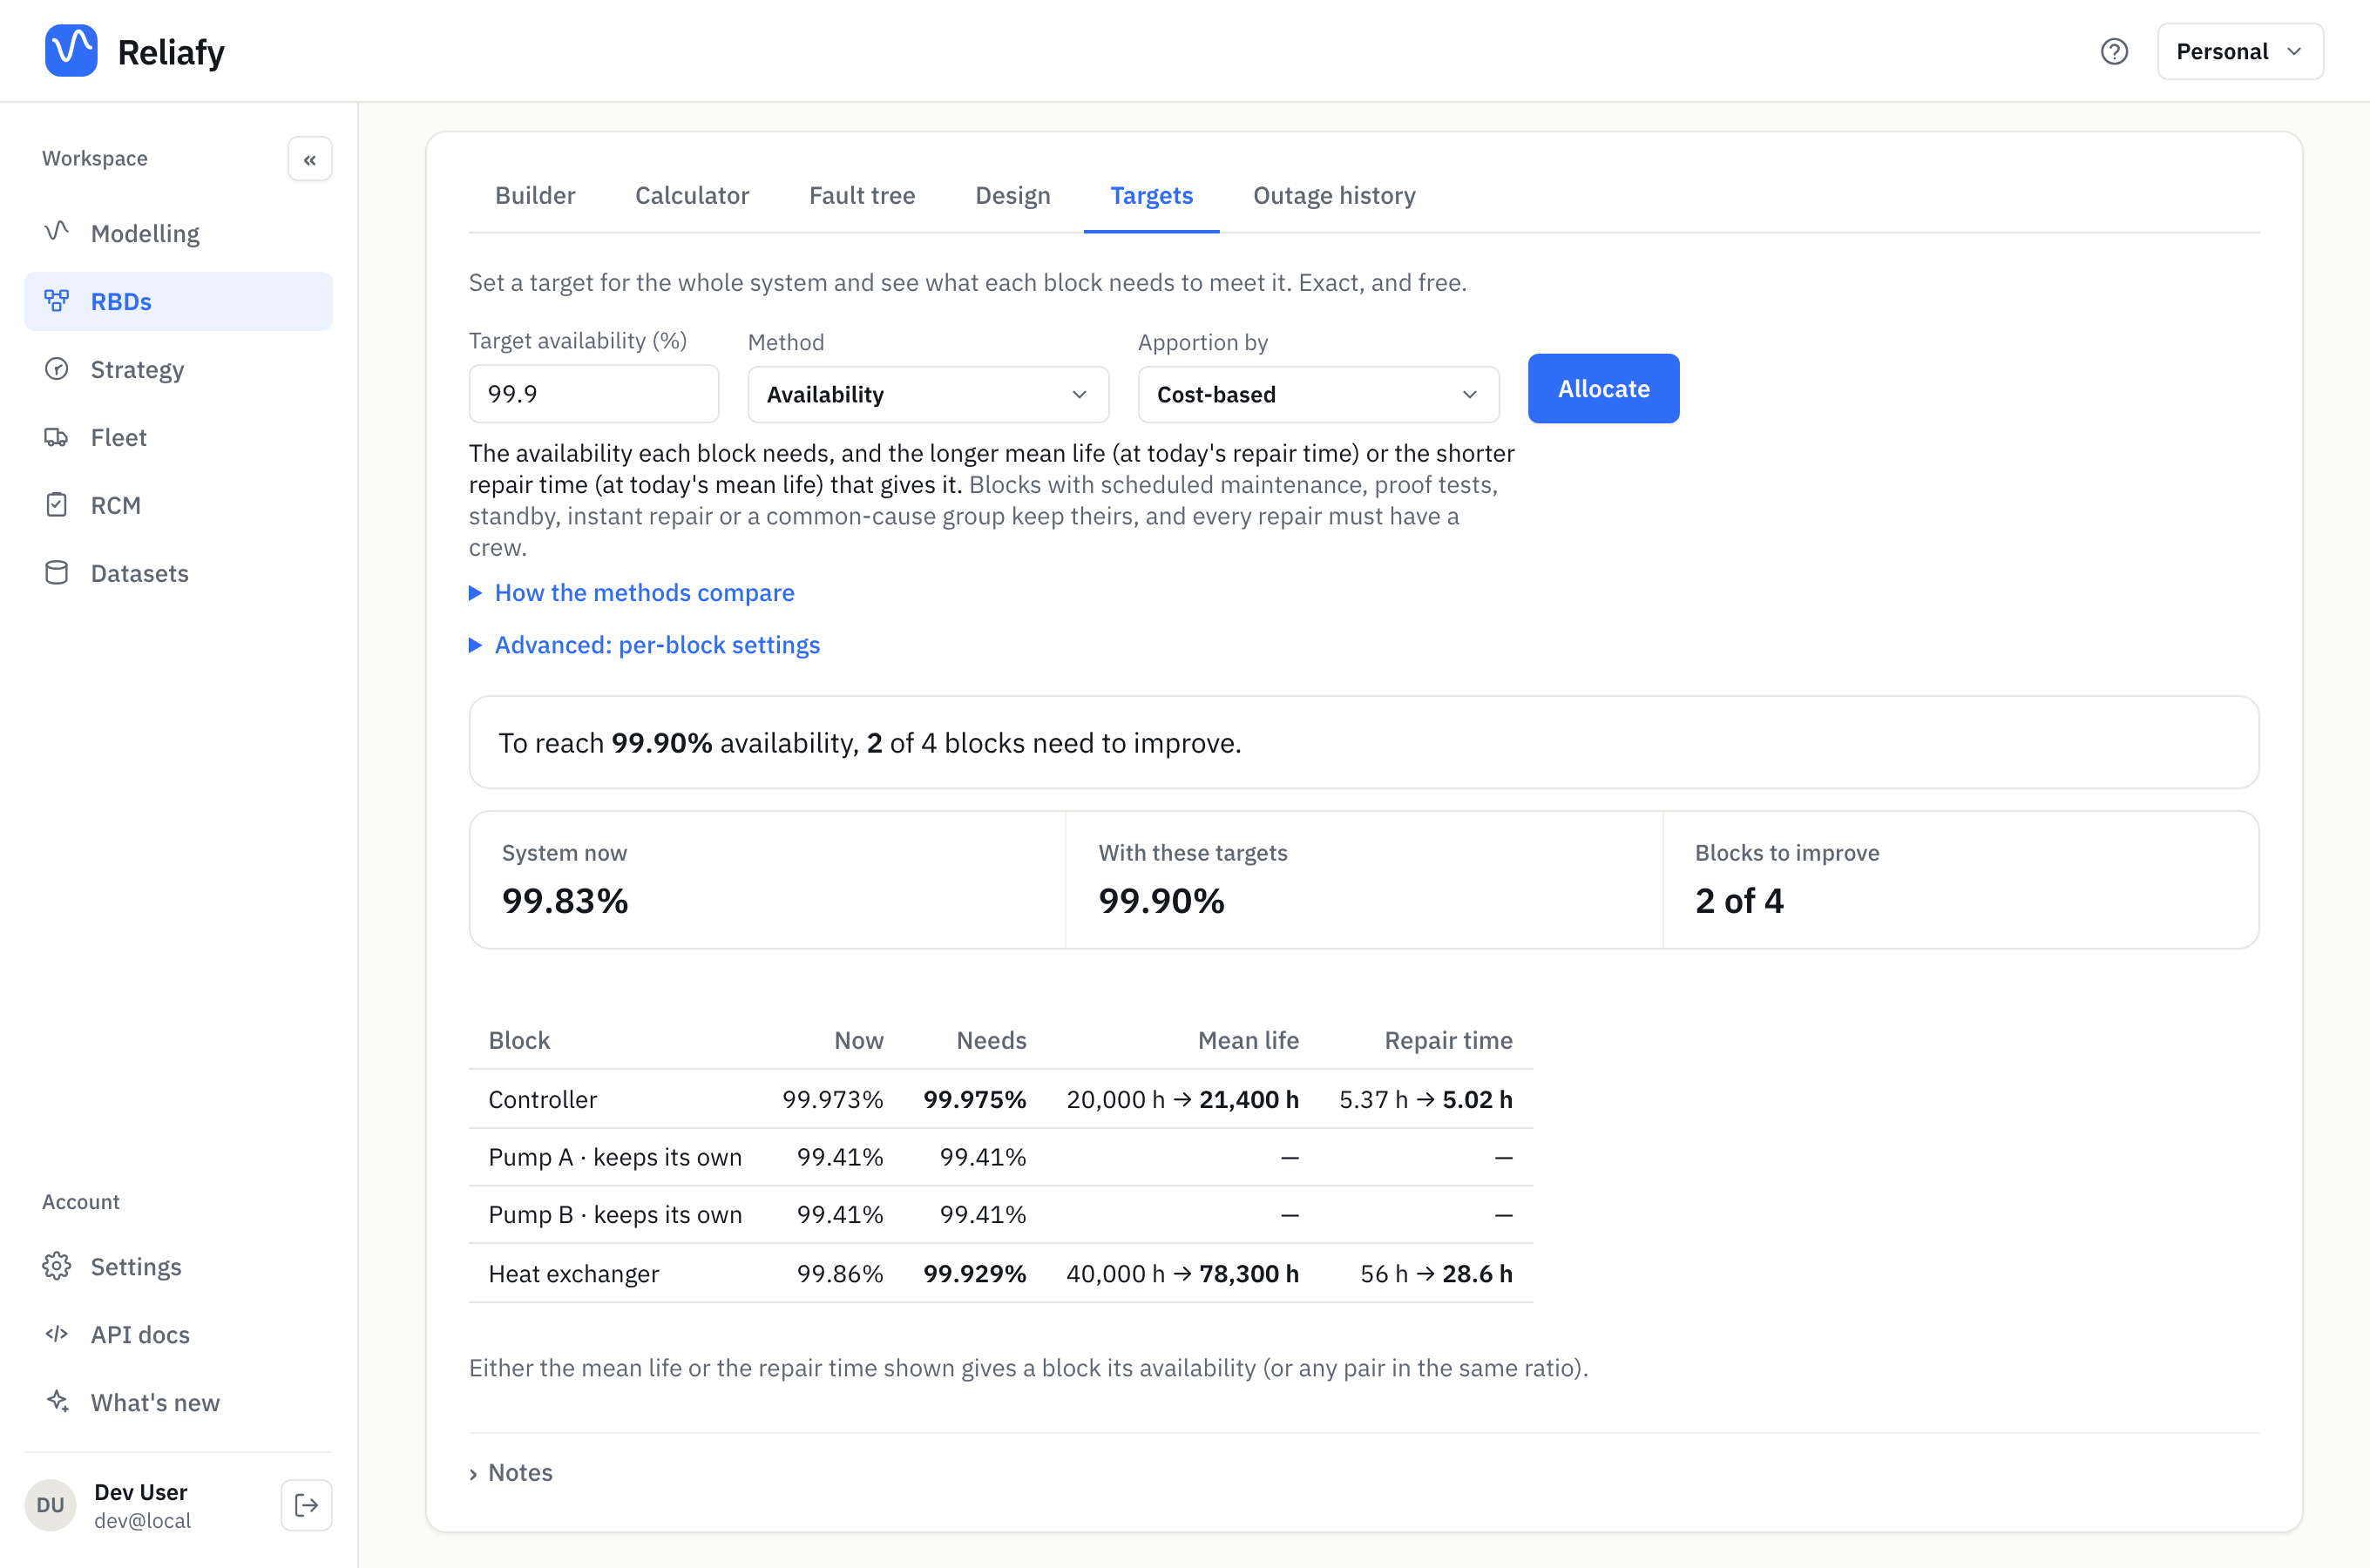Click the Modelling wave icon
This screenshot has width=2370, height=1568.
(57, 232)
